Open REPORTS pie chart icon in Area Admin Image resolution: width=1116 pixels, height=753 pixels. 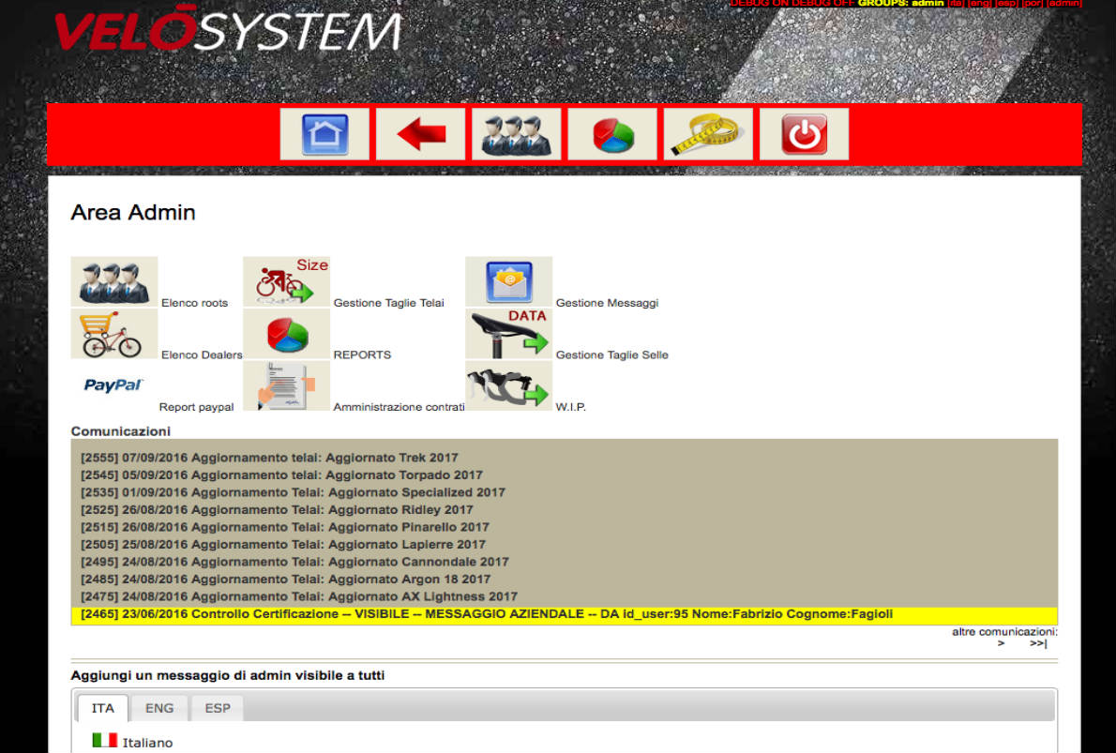click(x=286, y=334)
